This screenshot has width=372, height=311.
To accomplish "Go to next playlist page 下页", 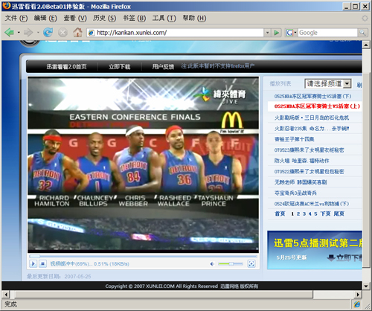I will click(x=325, y=214).
